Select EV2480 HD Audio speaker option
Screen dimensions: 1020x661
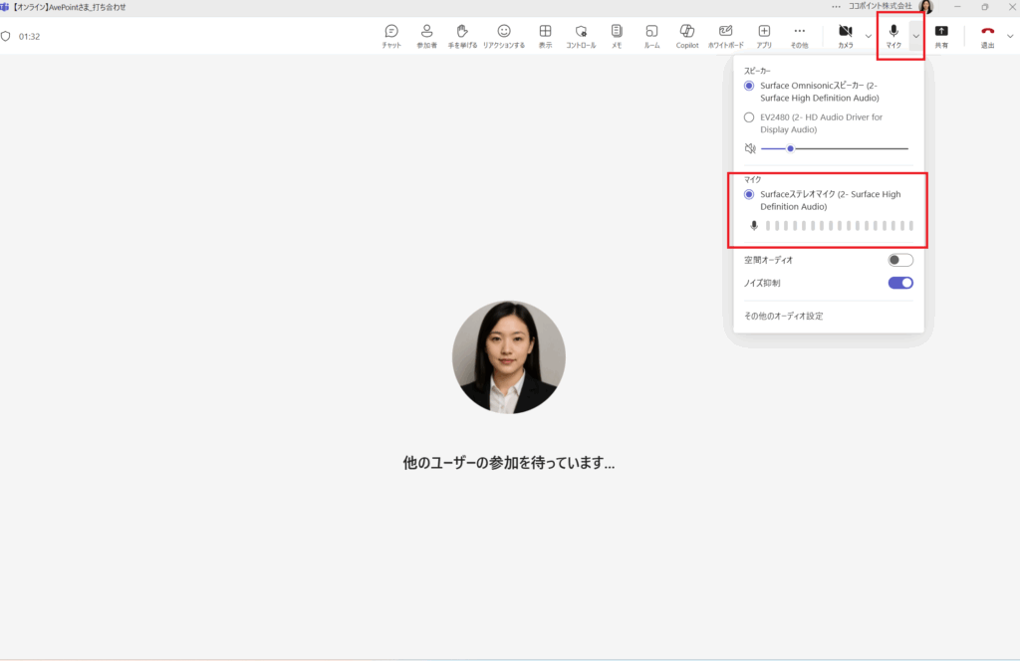[x=749, y=117]
